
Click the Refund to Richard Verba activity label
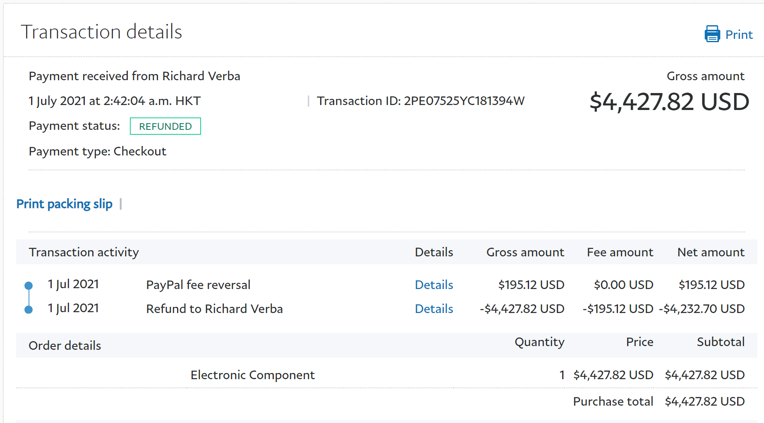click(214, 309)
